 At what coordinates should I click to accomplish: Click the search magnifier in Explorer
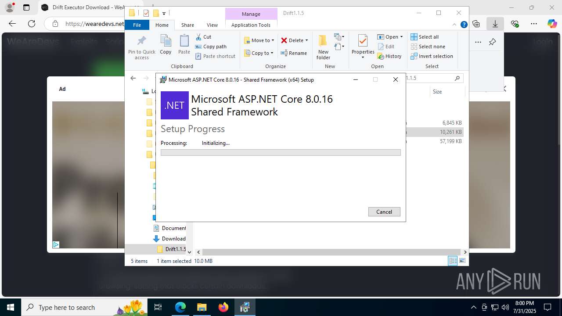457,78
